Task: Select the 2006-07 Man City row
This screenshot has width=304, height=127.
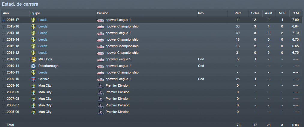Action: 152,105
